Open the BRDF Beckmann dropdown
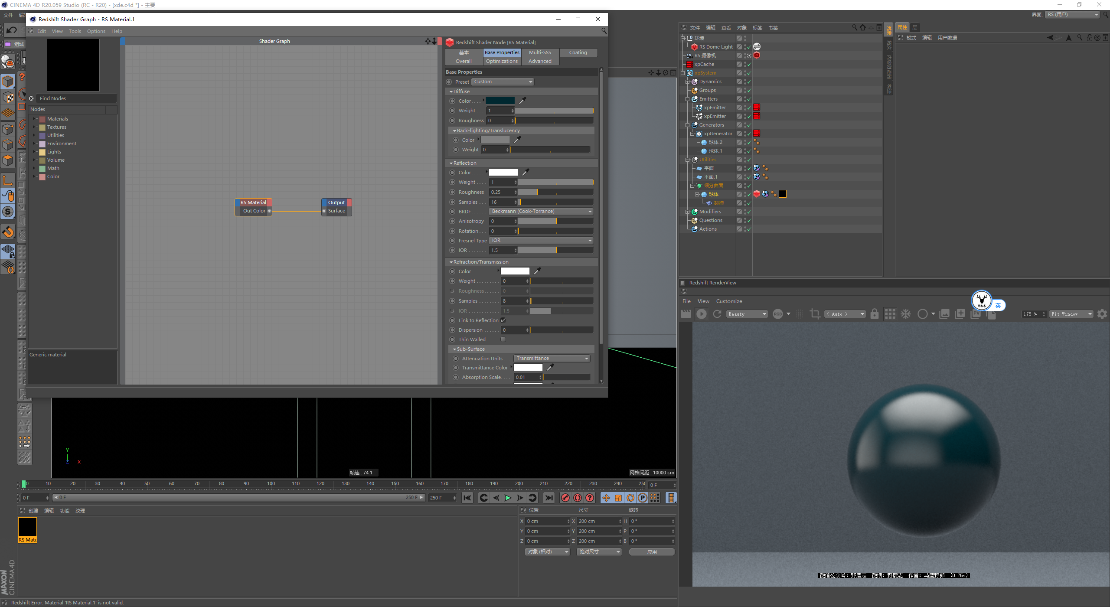Image resolution: width=1110 pixels, height=607 pixels. tap(541, 212)
